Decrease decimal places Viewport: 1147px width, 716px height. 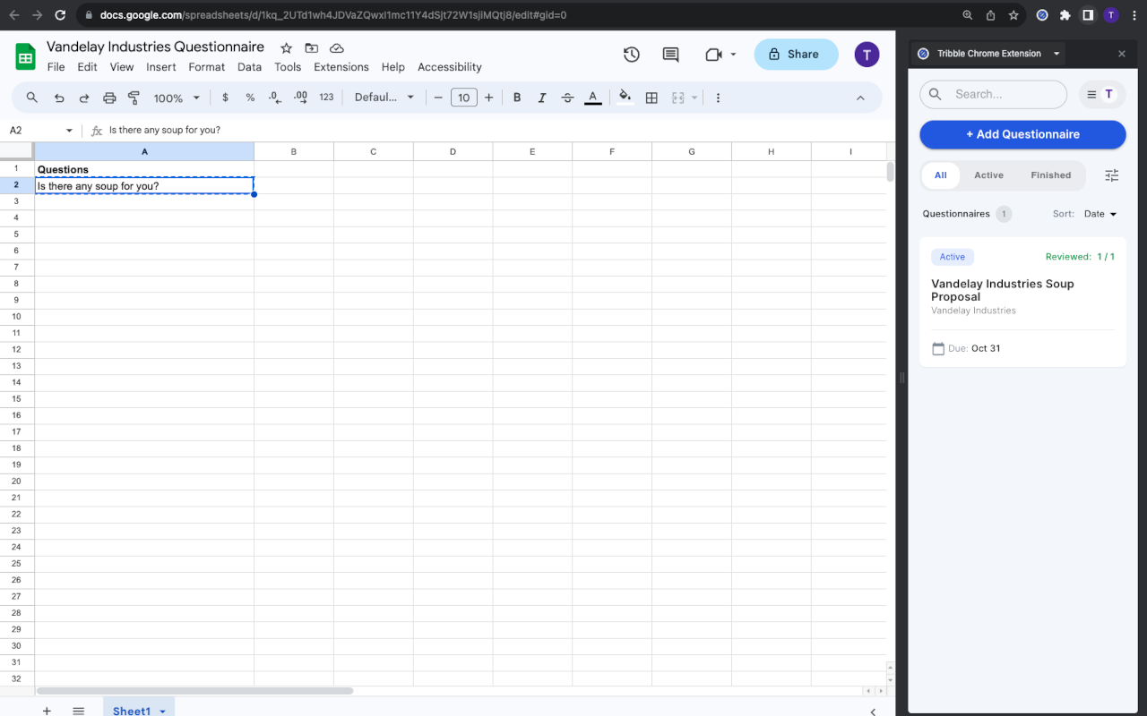[x=275, y=98]
